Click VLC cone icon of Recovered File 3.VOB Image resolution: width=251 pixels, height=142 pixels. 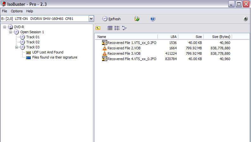[105, 53]
